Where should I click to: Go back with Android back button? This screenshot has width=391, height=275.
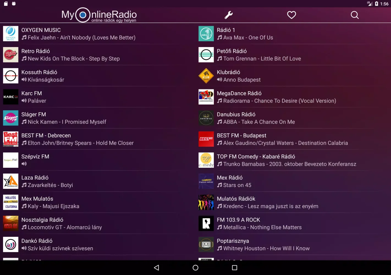156,268
